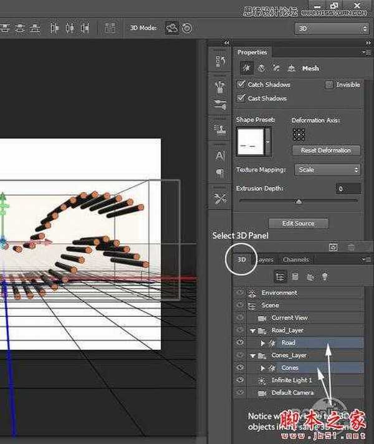
Task: Filter 3D panel by lights
Action: click(325, 276)
